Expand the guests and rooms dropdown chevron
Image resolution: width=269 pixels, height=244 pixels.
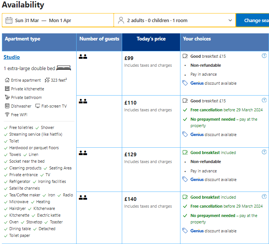pyautogui.click(x=230, y=20)
